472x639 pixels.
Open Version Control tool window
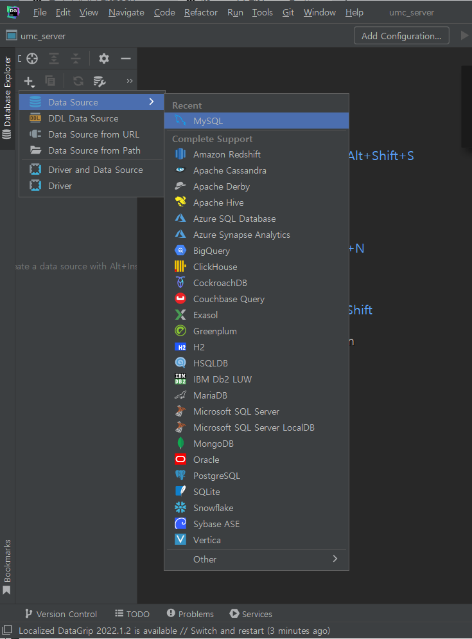(60, 614)
